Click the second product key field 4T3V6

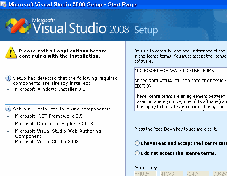pos(172,174)
